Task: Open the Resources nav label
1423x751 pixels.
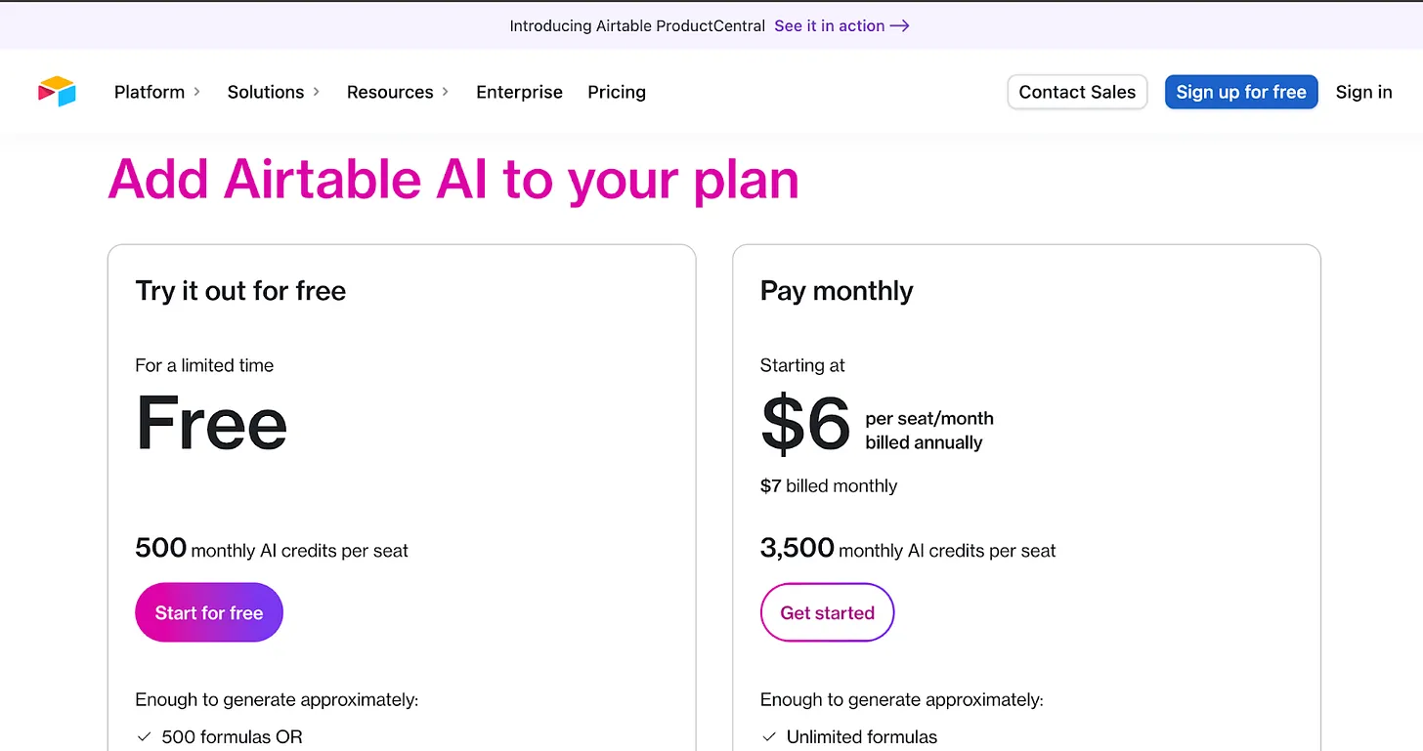Action: click(390, 92)
